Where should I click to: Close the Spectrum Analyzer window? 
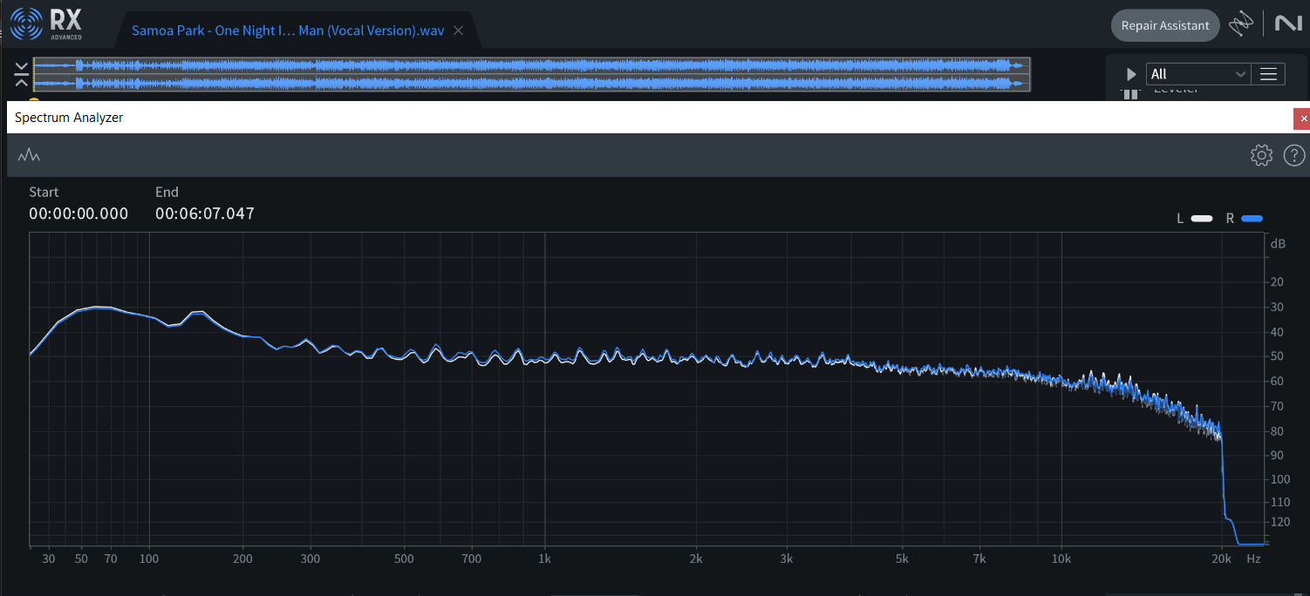(1302, 118)
